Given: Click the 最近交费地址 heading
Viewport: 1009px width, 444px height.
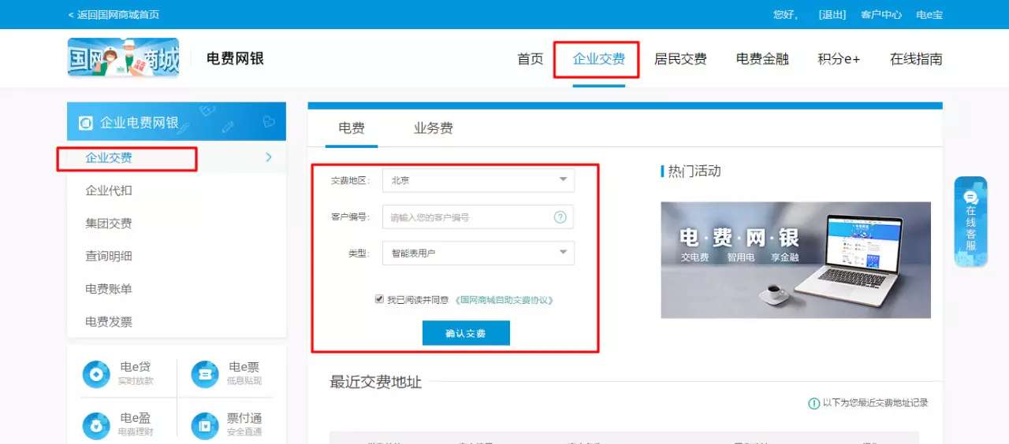Looking at the screenshot, I should point(375,383).
